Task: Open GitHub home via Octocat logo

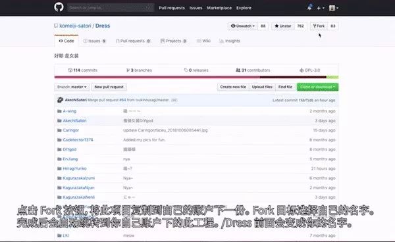Action: point(59,7)
